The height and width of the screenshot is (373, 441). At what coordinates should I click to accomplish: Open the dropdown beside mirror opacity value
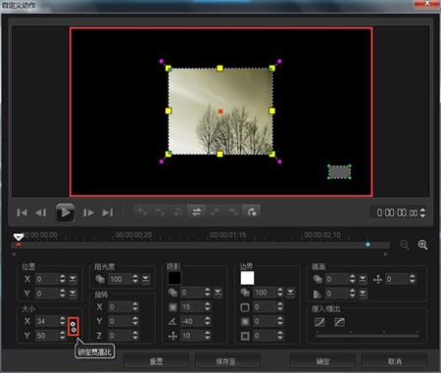pyautogui.click(x=363, y=279)
